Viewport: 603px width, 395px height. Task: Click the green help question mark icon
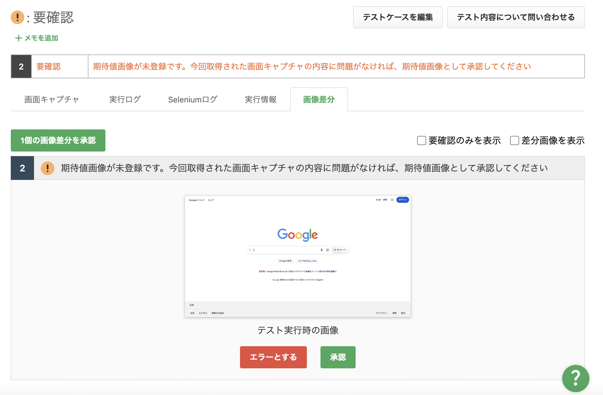(576, 378)
